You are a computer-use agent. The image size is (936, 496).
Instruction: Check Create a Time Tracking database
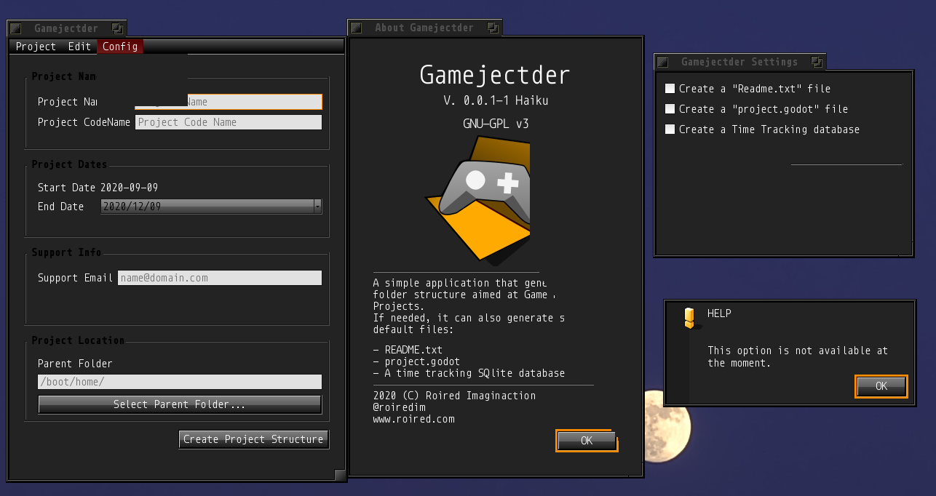[x=670, y=129]
